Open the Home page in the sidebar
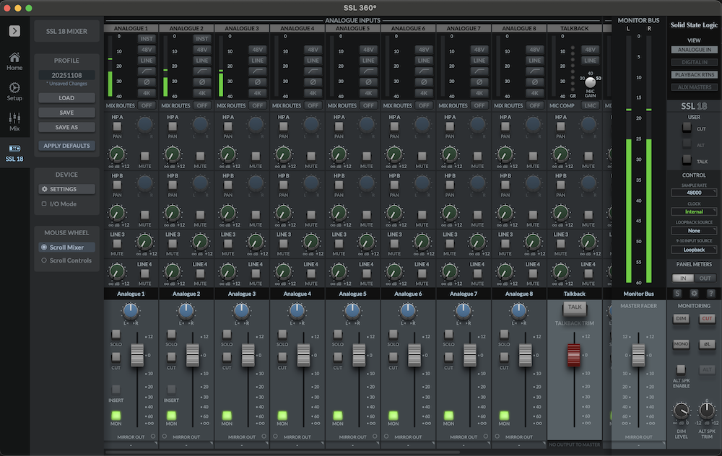722x456 pixels. tap(14, 61)
